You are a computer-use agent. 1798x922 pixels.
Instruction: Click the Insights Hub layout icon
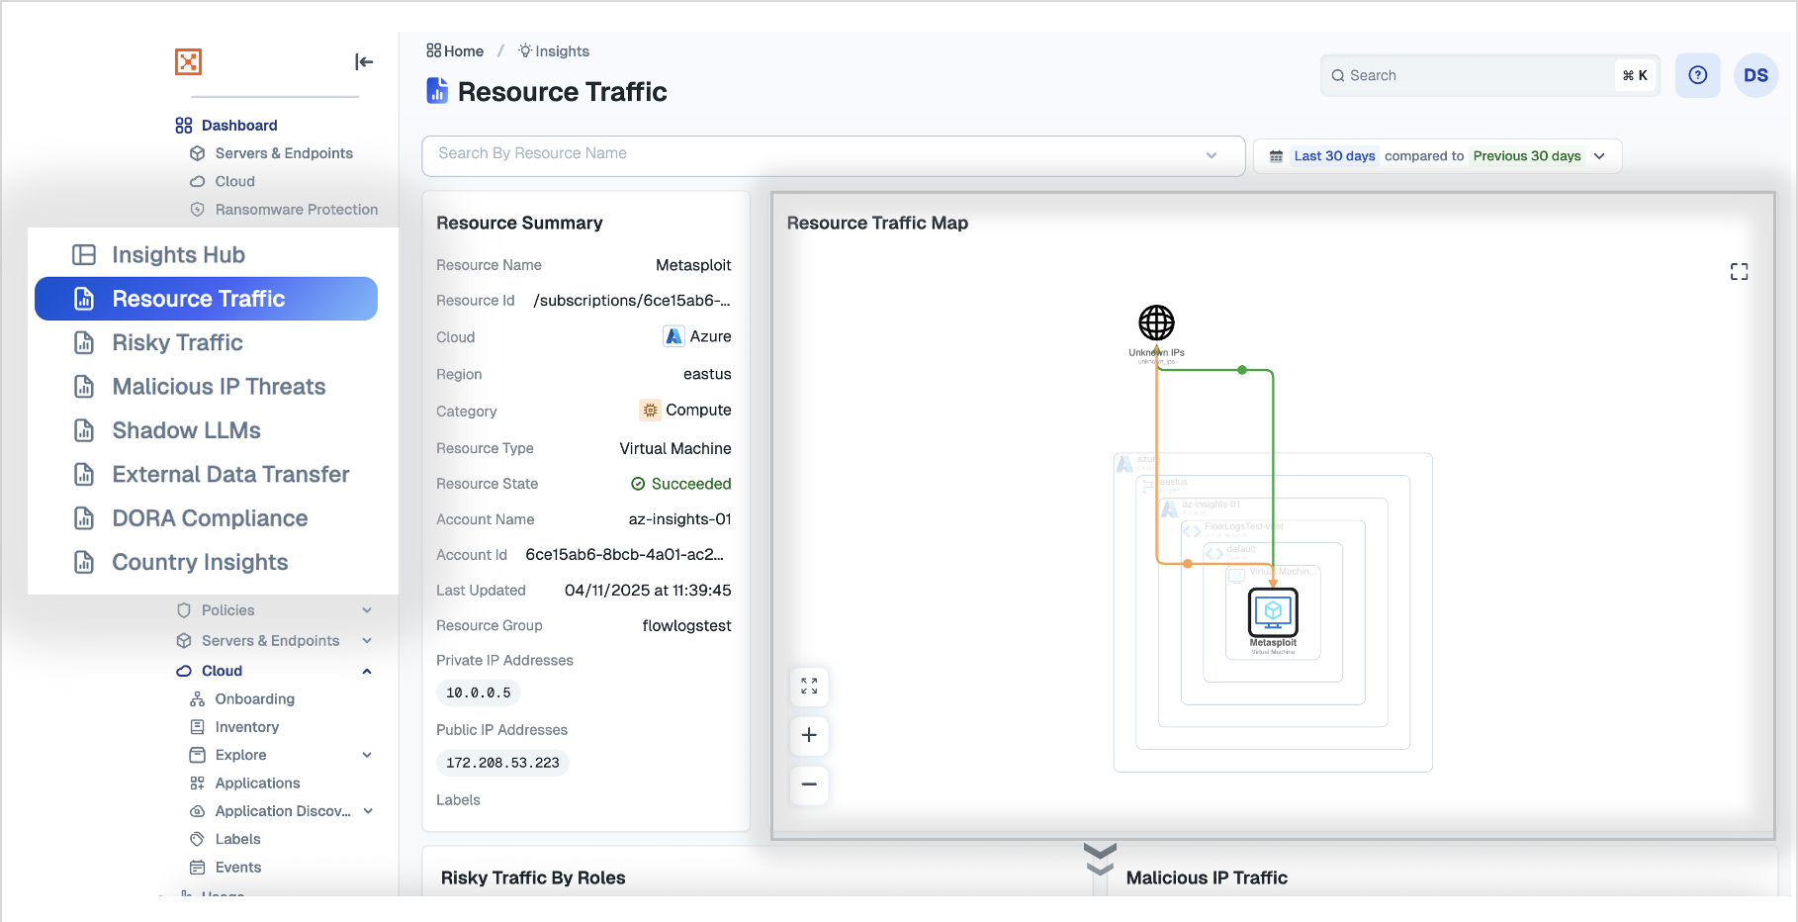point(84,254)
